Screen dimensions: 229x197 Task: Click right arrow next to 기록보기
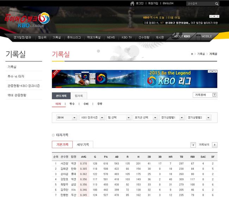215,145
